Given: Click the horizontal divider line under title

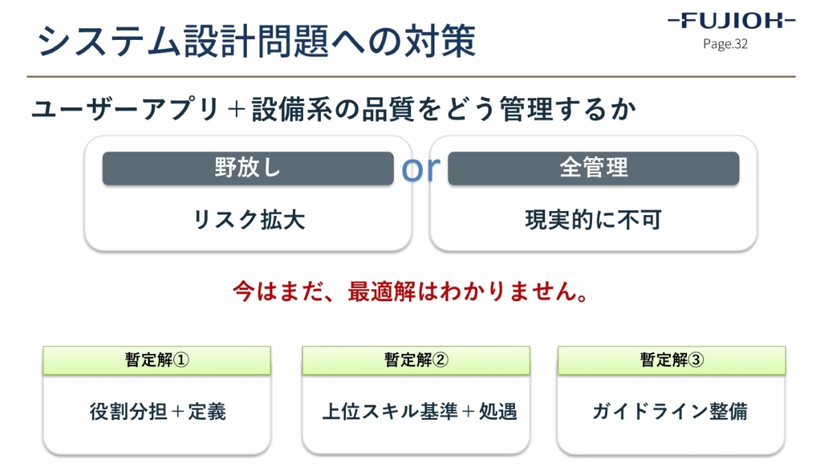Looking at the screenshot, I should tap(411, 76).
